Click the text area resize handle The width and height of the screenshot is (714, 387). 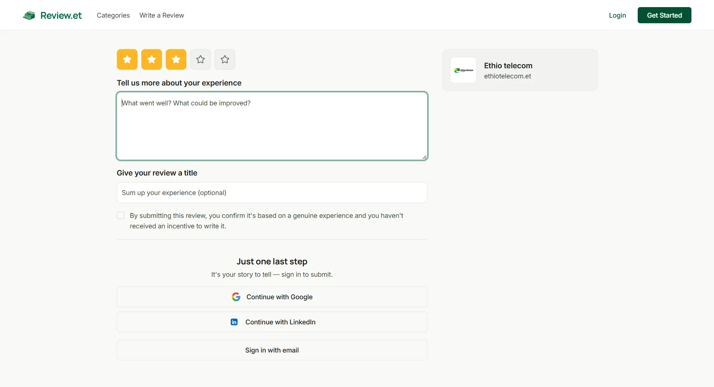coord(424,157)
